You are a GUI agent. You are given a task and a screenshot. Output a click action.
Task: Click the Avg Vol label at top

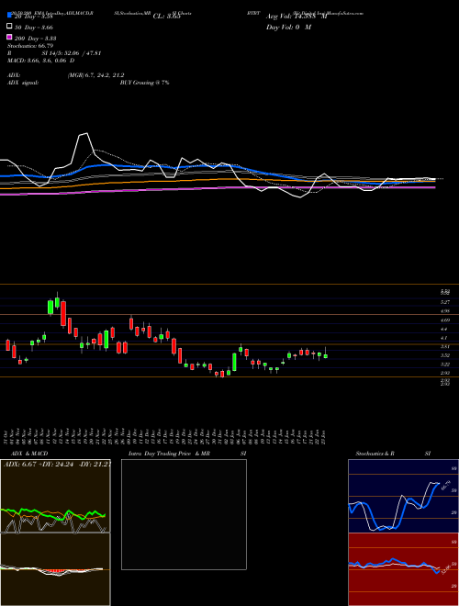coord(297,17)
